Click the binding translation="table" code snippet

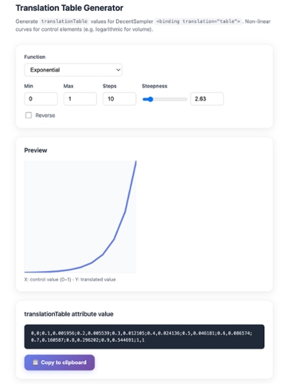click(198, 21)
